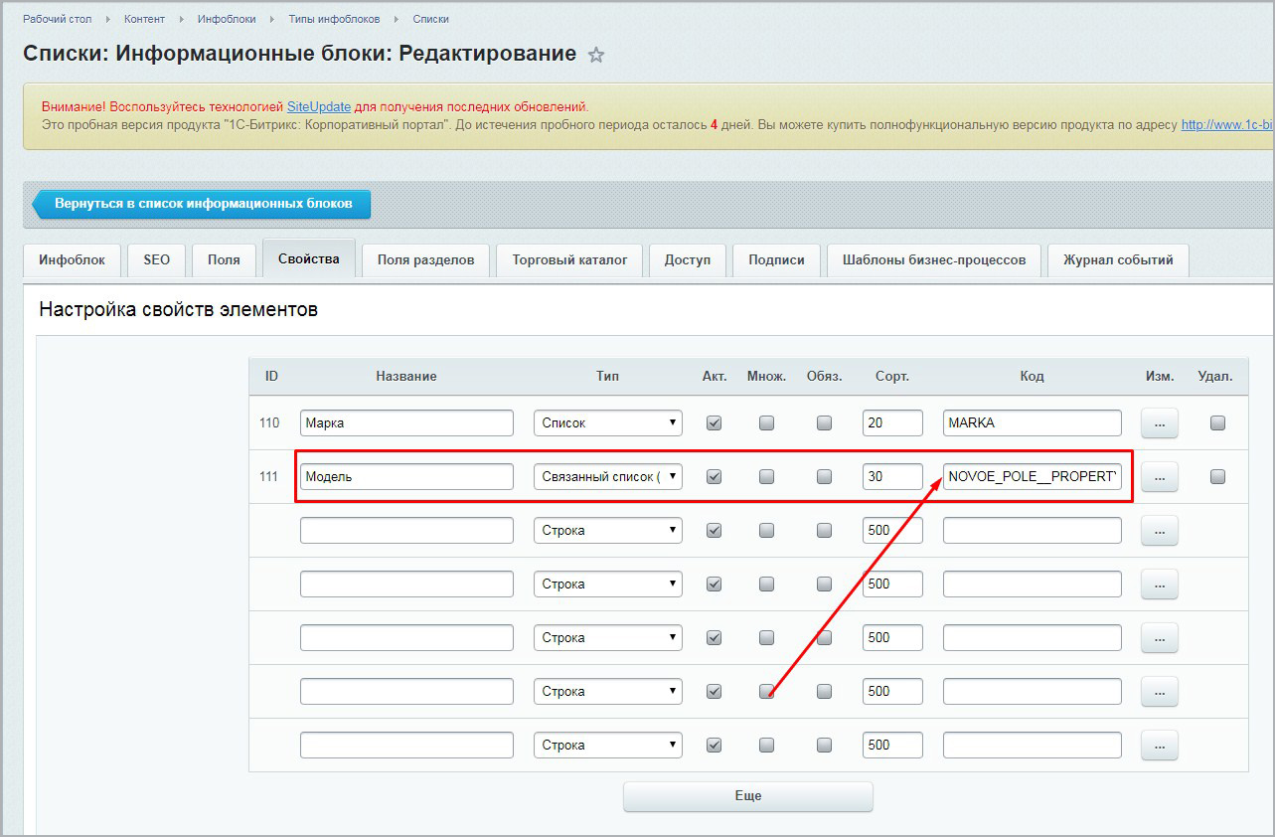Open Журнал событий tab
1275x837 pixels.
click(x=1118, y=260)
